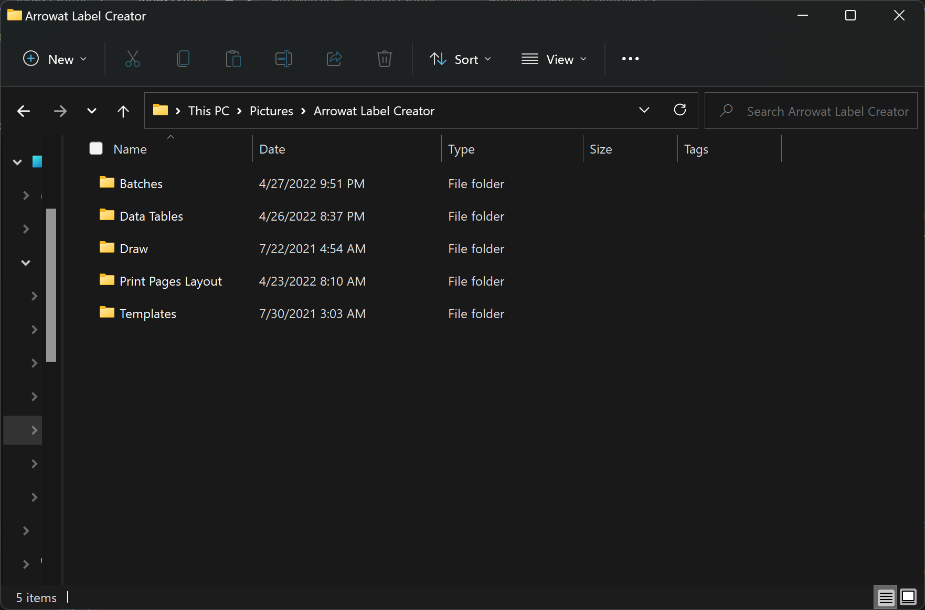Switch to details view in status bar
The image size is (925, 610).
pos(886,597)
